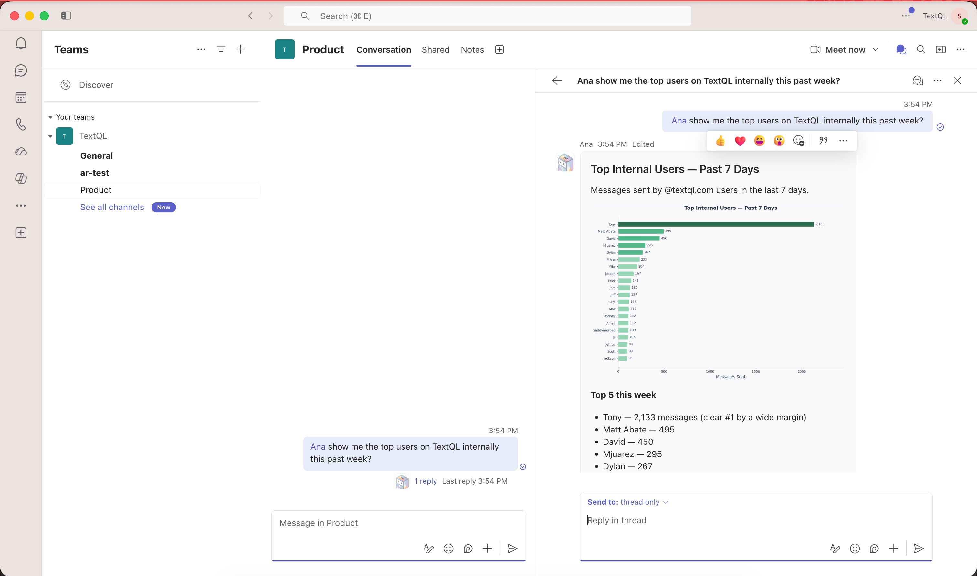Return from thread with back arrow

557,80
